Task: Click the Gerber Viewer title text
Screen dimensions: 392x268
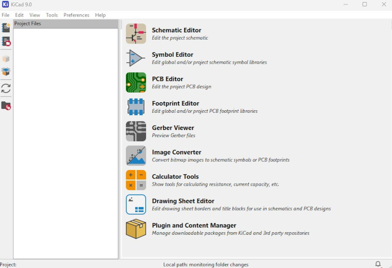Action: tap(173, 128)
